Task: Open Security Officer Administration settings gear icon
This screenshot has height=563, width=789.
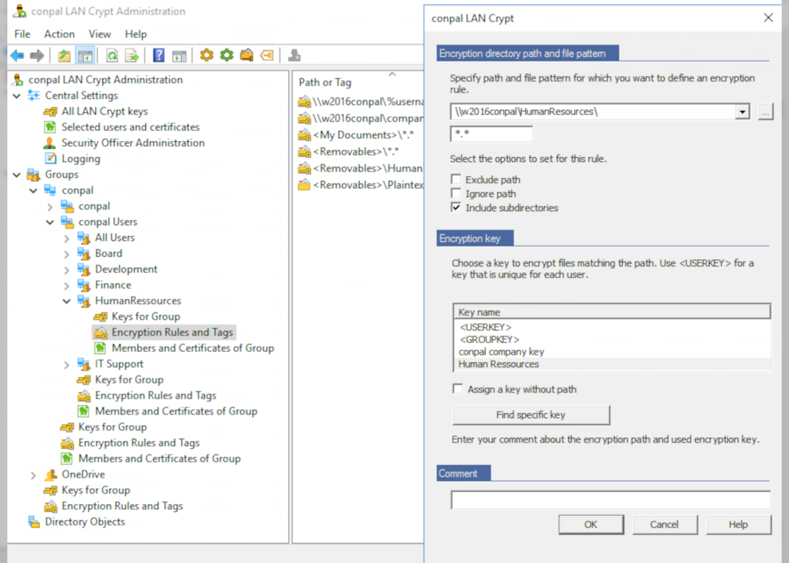Action: click(206, 55)
